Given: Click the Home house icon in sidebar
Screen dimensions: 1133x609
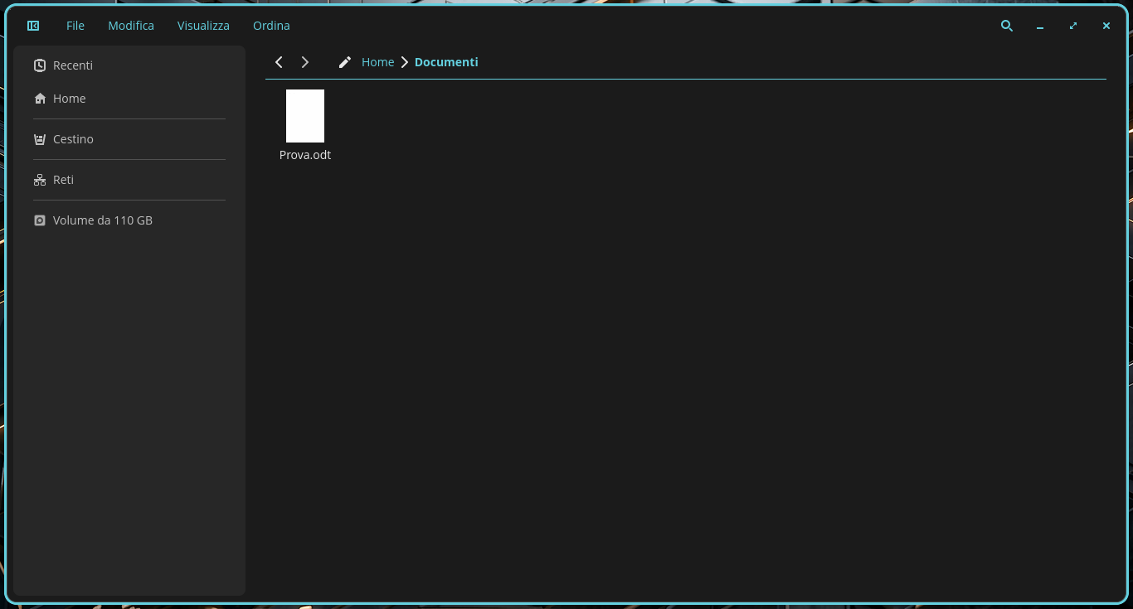Looking at the screenshot, I should coord(40,99).
